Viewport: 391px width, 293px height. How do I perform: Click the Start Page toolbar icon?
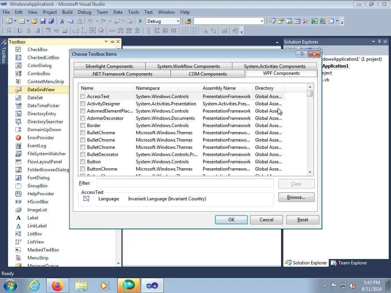(314, 21)
